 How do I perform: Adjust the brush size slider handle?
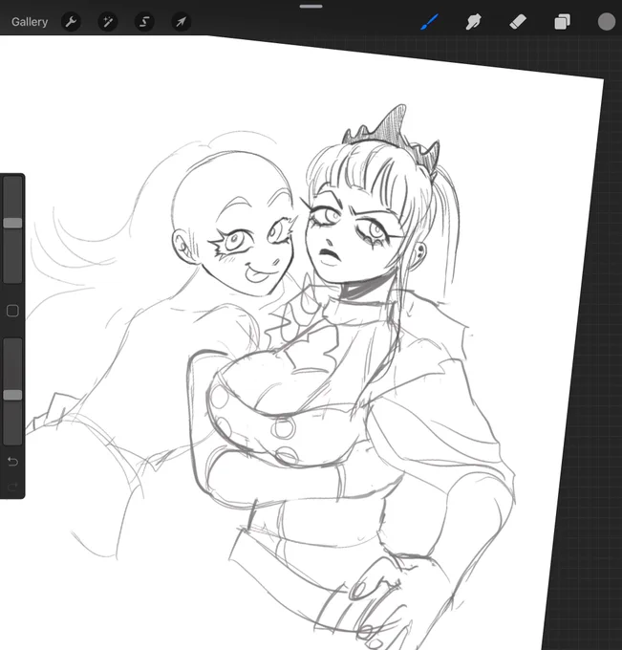[x=12, y=223]
